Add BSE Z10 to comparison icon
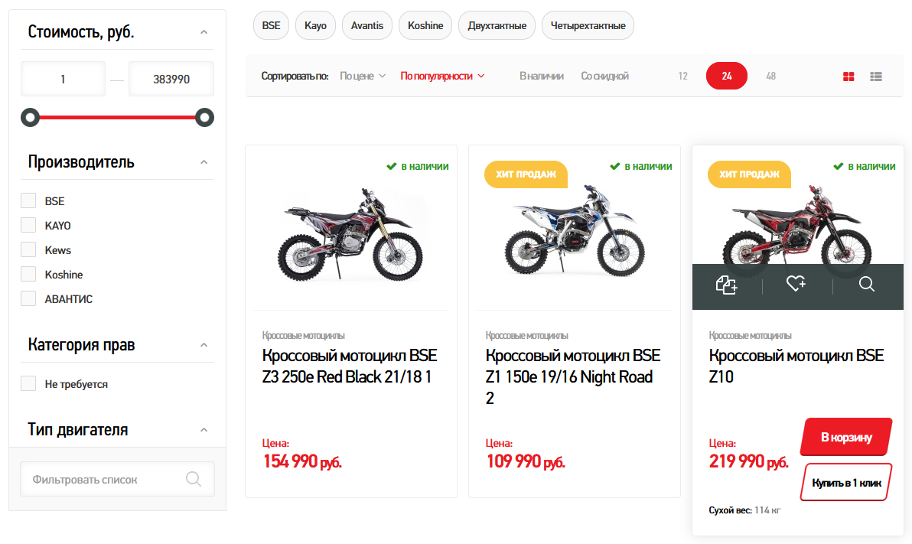Screen dimensions: 912x544 pos(726,285)
